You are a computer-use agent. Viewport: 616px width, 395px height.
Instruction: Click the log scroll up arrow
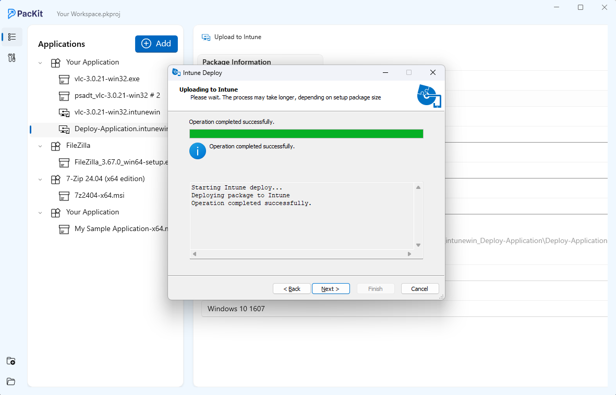tap(418, 187)
